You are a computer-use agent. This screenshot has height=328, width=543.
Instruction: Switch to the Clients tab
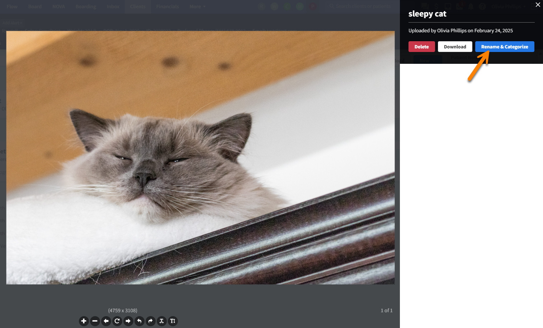coord(138,6)
